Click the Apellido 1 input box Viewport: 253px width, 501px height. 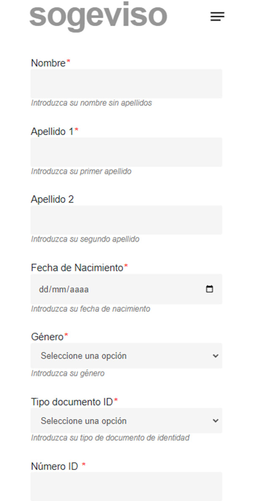pos(126,152)
